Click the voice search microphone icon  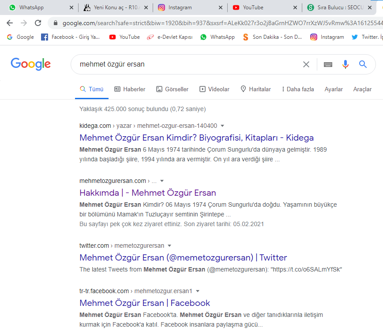[345, 64]
